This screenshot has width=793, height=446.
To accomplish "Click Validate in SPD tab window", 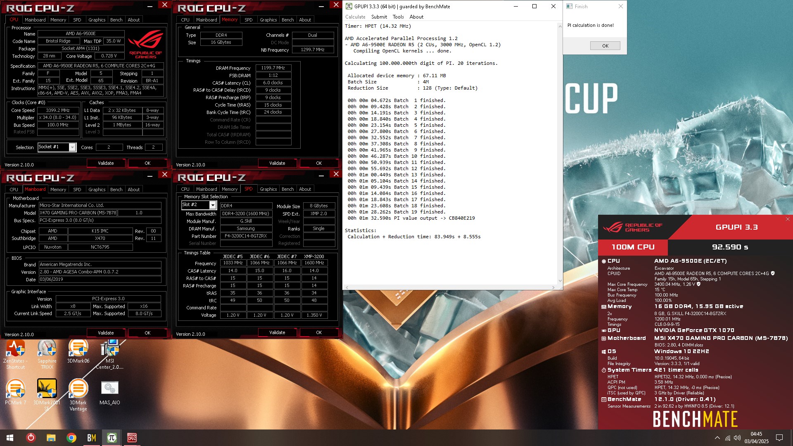I will click(277, 332).
